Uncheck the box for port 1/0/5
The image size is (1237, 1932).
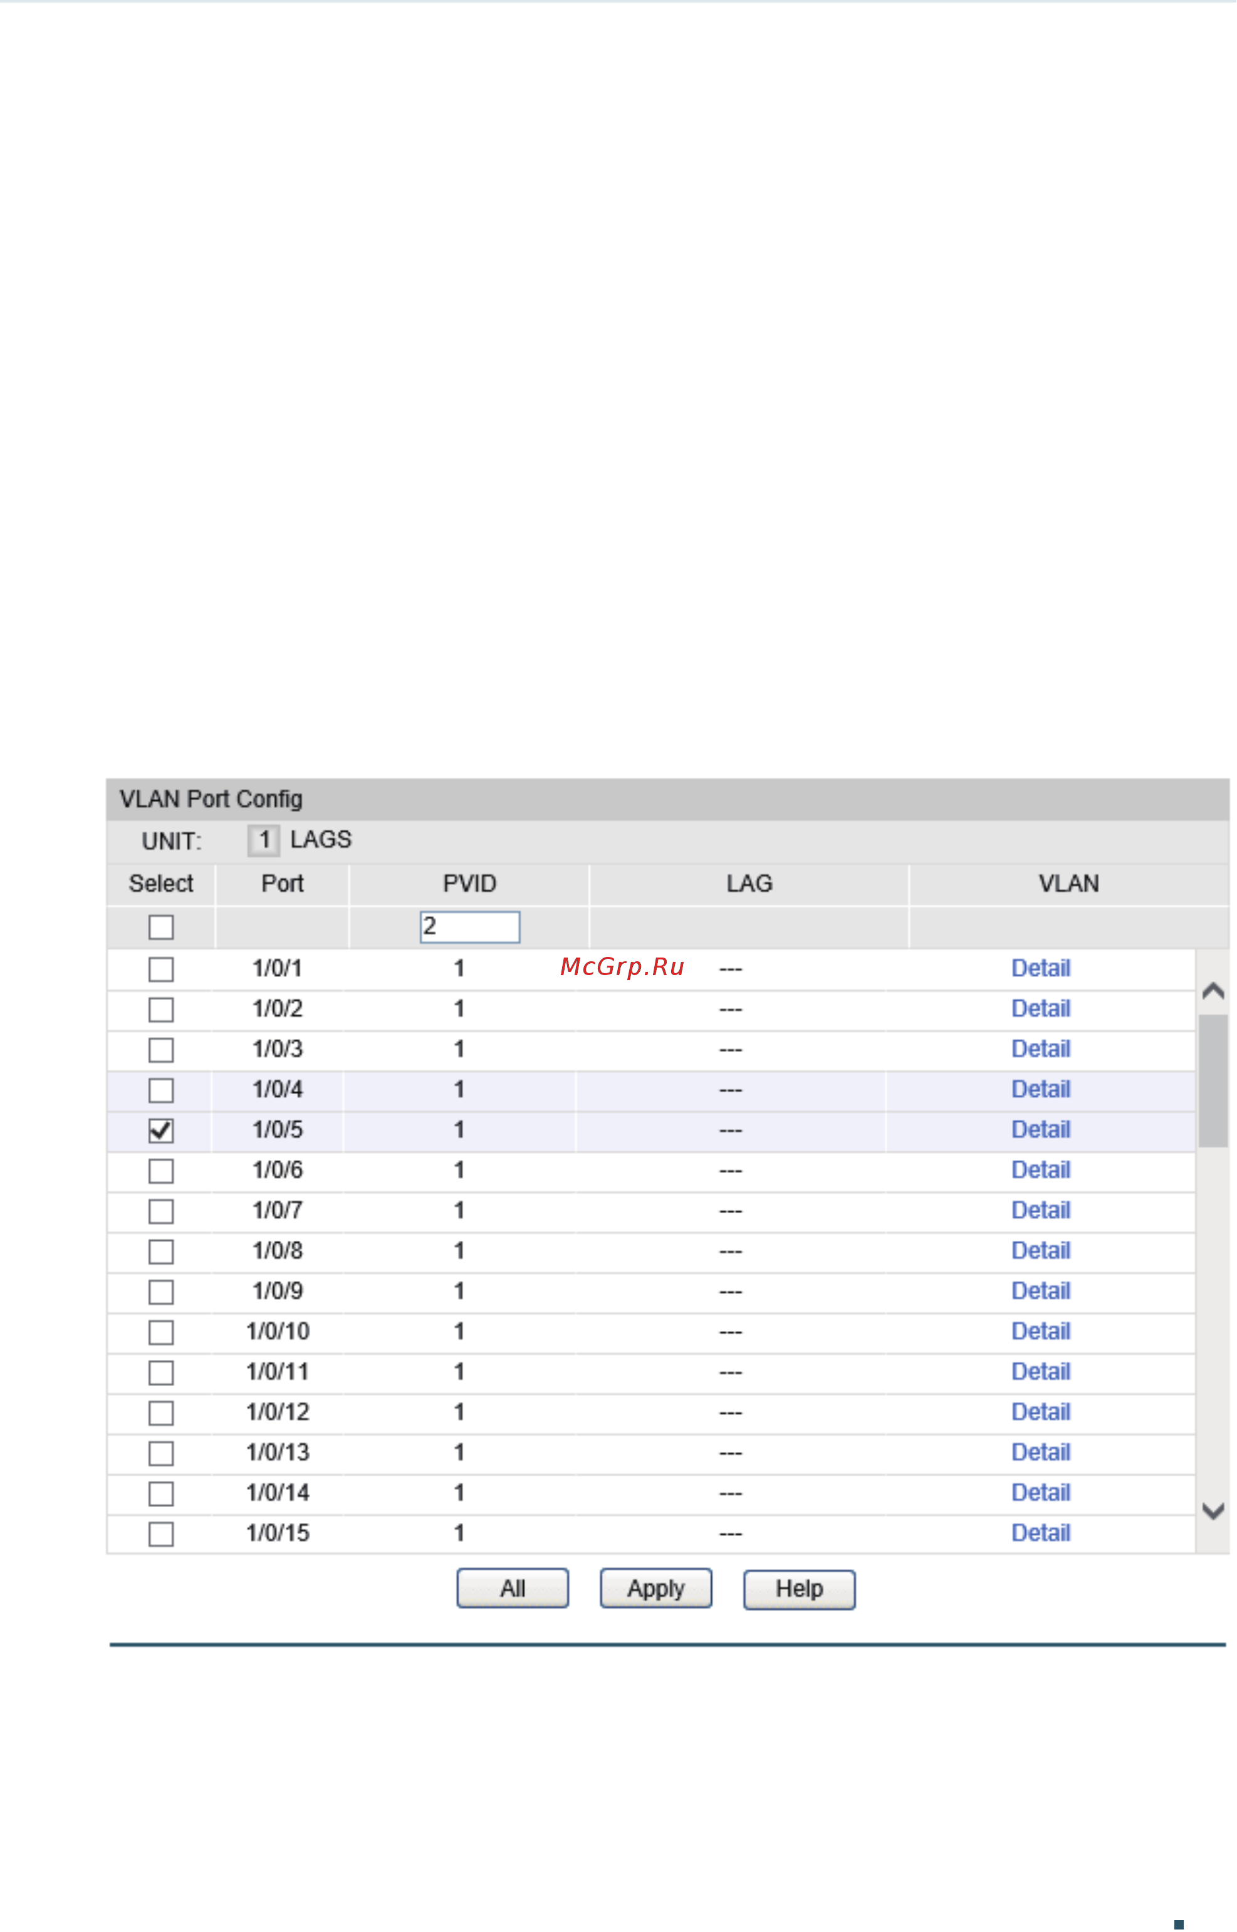pos(160,1130)
